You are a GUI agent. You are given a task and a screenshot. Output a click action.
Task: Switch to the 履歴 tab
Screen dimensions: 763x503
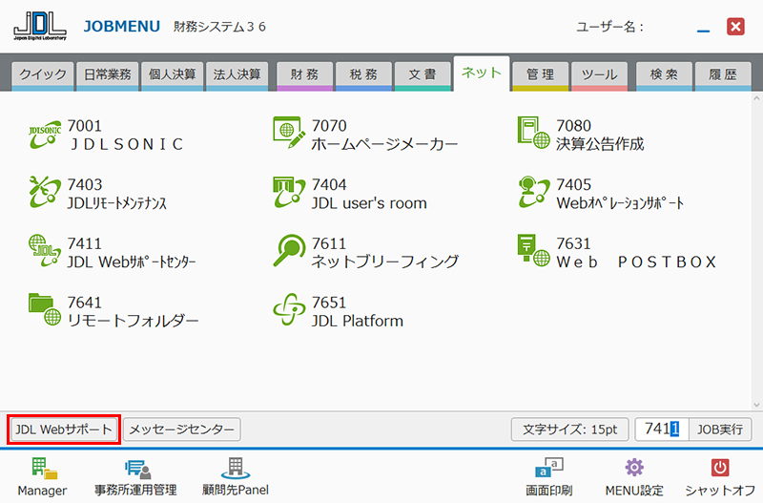click(723, 75)
